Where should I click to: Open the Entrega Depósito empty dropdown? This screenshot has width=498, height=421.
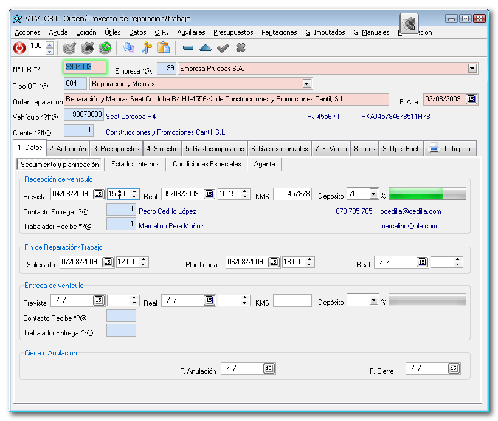[x=374, y=300]
